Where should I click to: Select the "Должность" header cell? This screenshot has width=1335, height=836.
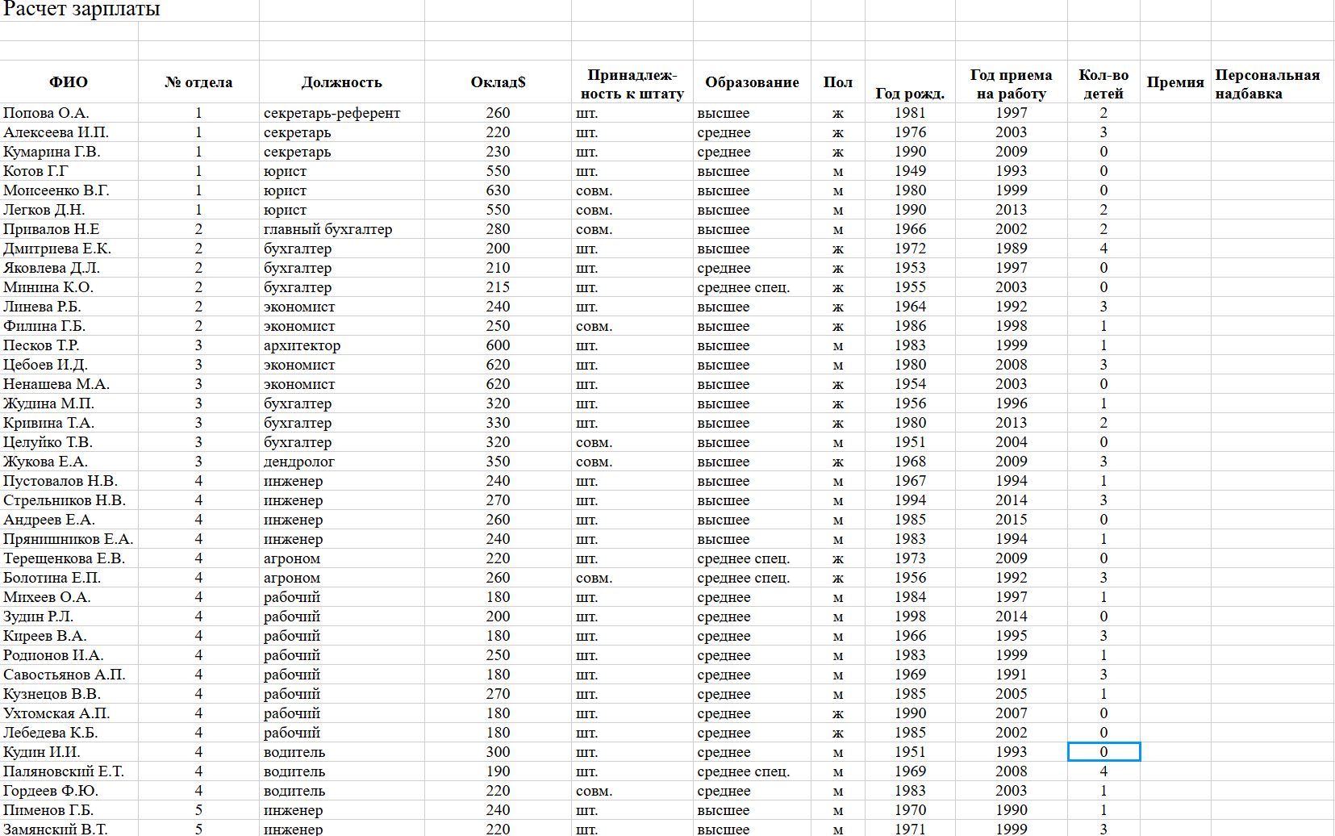[x=341, y=82]
